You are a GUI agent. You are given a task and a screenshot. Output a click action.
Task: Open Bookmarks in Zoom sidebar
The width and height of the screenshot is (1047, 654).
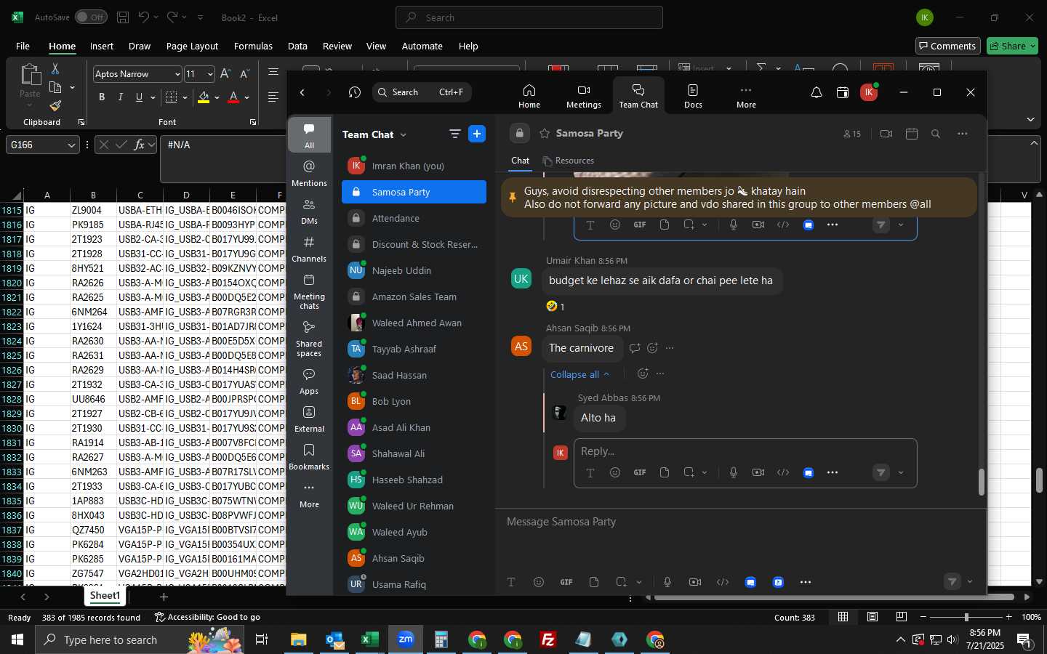pos(309,457)
